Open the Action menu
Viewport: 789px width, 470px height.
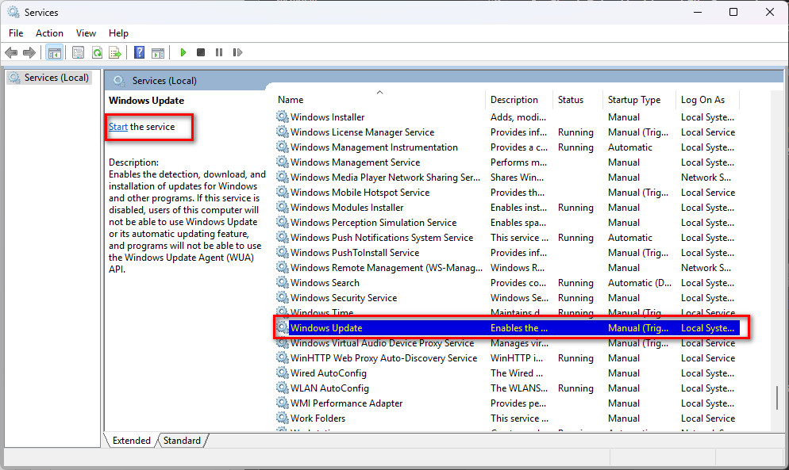(x=49, y=32)
